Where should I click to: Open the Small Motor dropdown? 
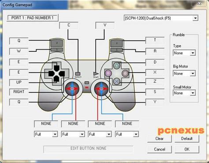[x=184, y=93]
